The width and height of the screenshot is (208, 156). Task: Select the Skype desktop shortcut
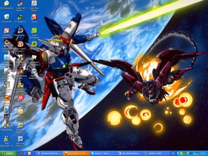[34, 18]
